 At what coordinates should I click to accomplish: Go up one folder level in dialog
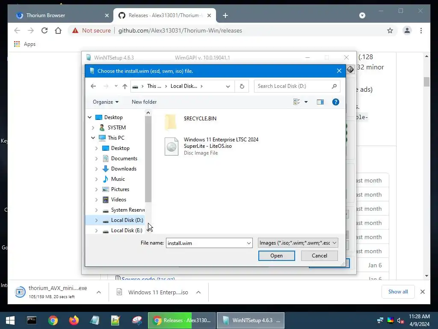(x=125, y=86)
